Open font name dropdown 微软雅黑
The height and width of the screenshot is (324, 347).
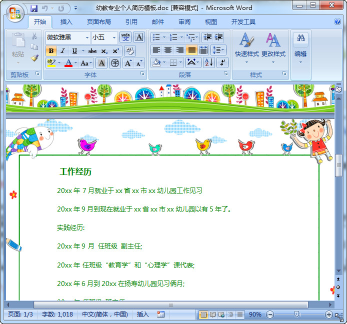tap(87, 37)
